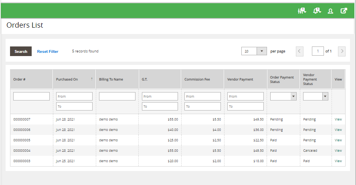Image resolution: width=356 pixels, height=185 pixels.
Task: Click the Reset Filter link
Action: 48,52
